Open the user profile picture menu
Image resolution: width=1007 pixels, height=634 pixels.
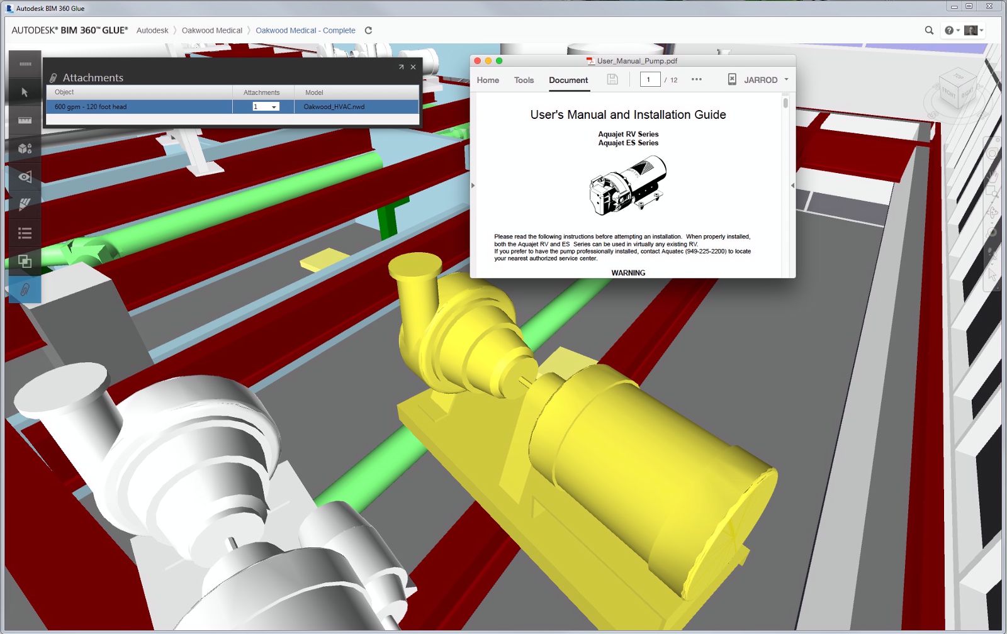pos(973,30)
